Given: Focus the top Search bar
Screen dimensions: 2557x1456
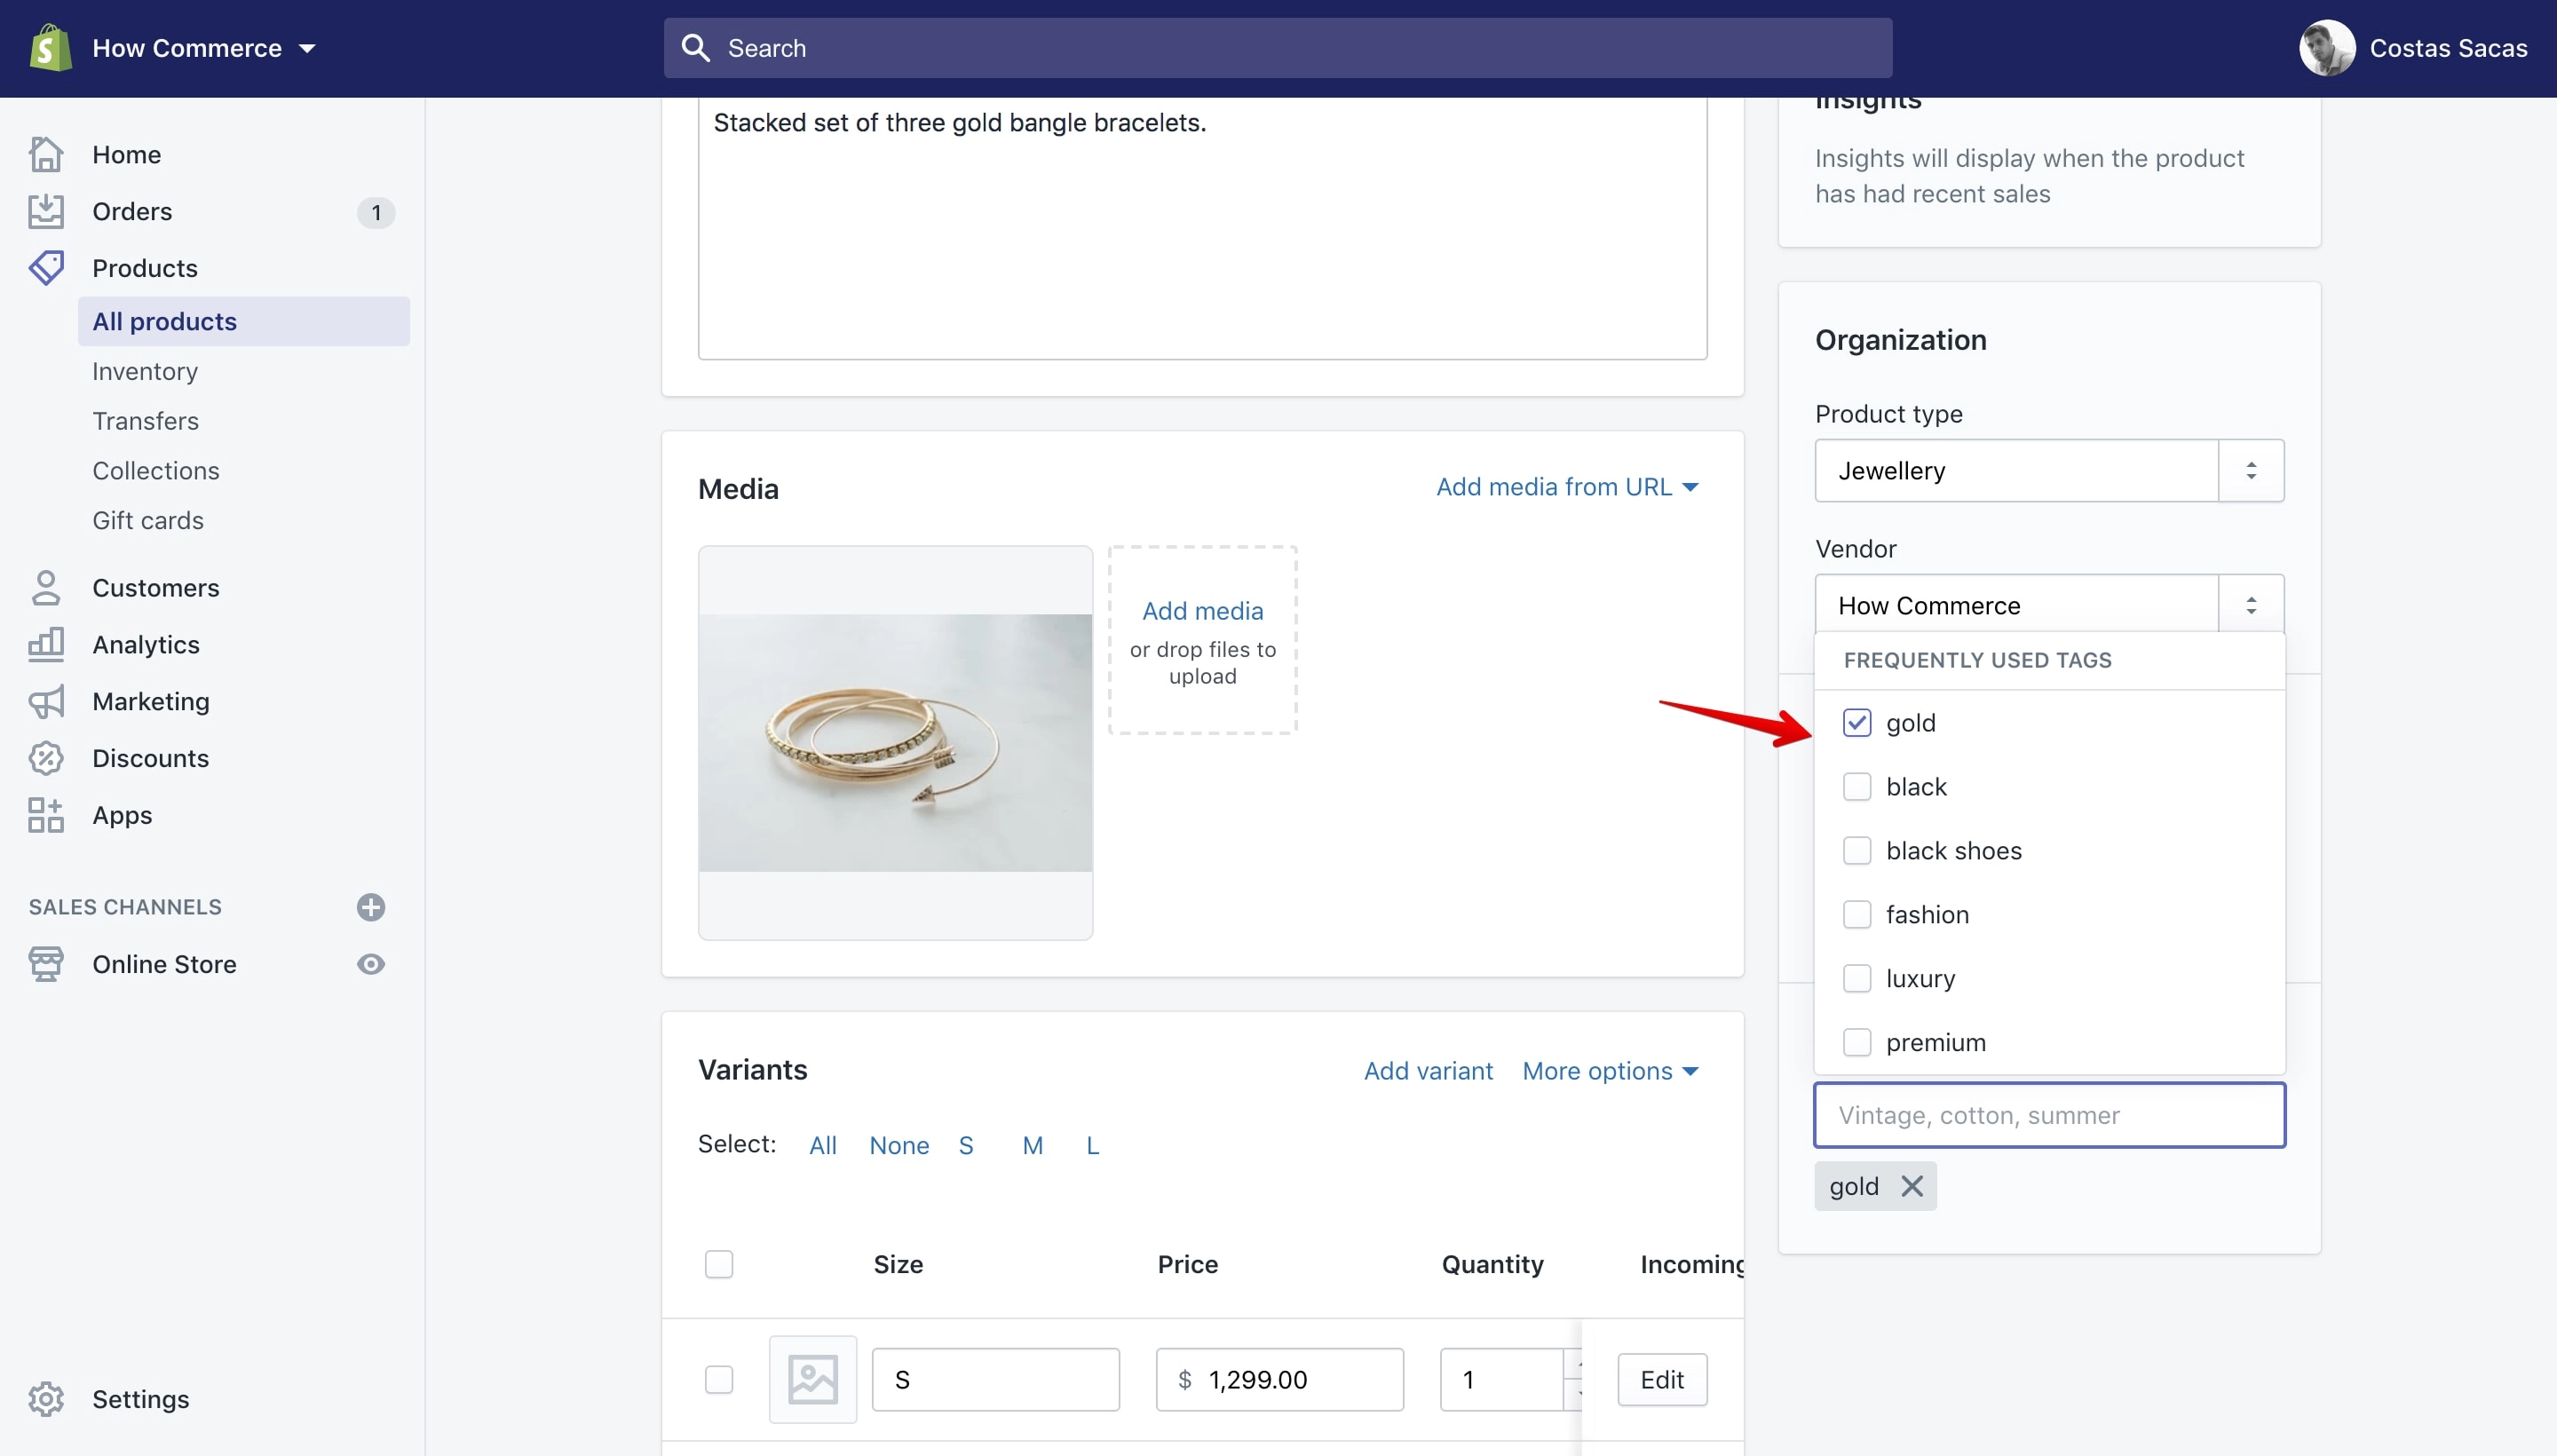Looking at the screenshot, I should pos(1277,48).
